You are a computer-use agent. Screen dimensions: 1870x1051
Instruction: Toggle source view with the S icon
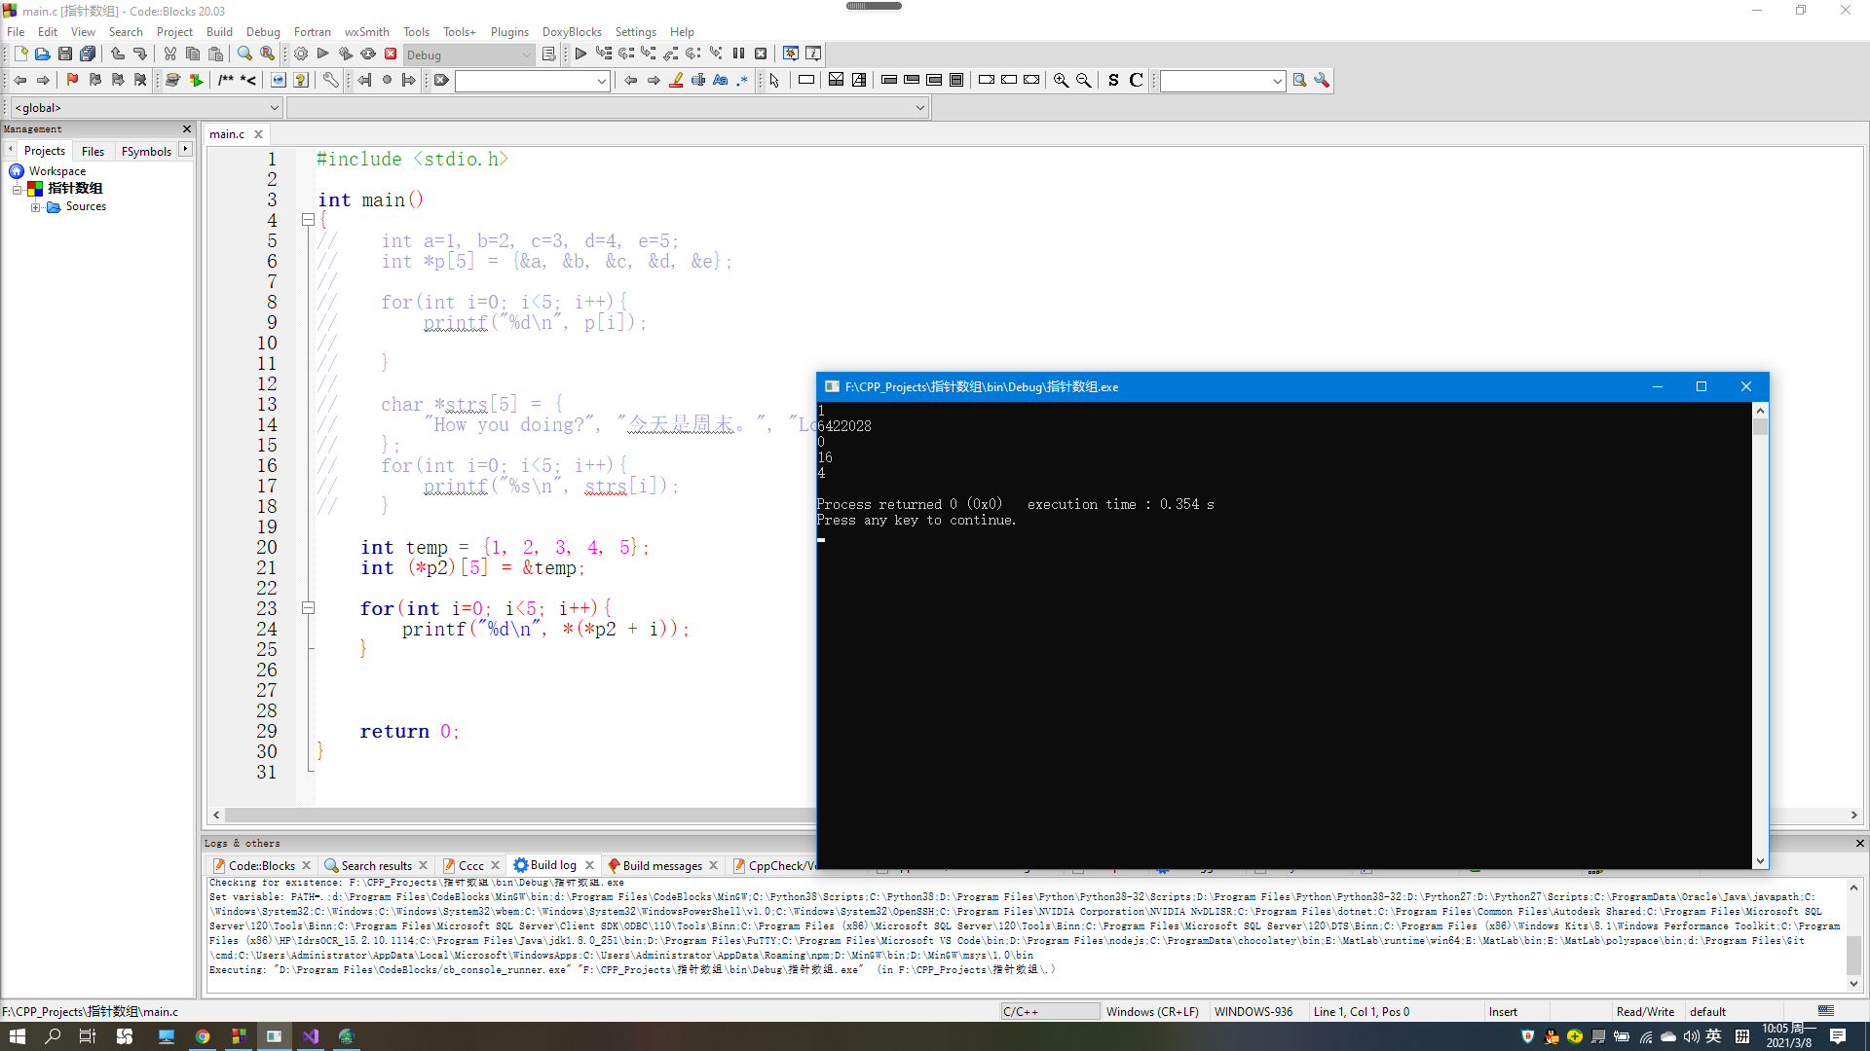click(x=1113, y=81)
